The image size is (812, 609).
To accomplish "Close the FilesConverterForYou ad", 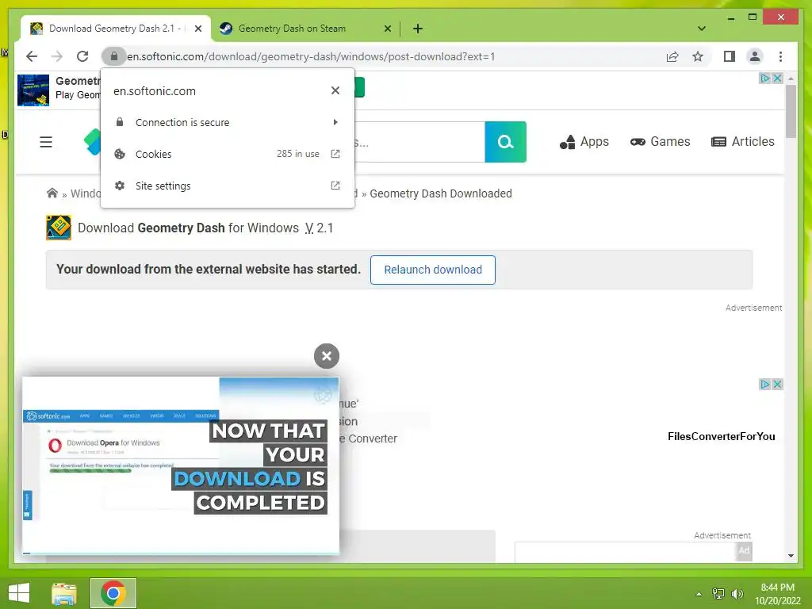I will pos(777,385).
